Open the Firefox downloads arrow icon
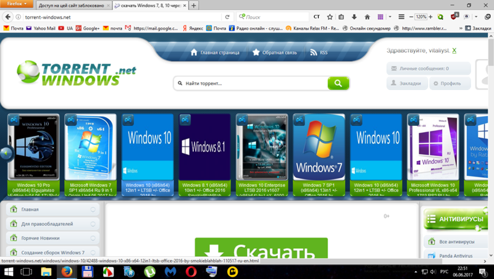This screenshot has height=279, width=494. click(354, 17)
